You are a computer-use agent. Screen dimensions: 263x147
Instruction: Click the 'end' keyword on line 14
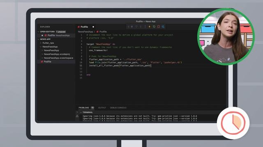click(x=88, y=75)
